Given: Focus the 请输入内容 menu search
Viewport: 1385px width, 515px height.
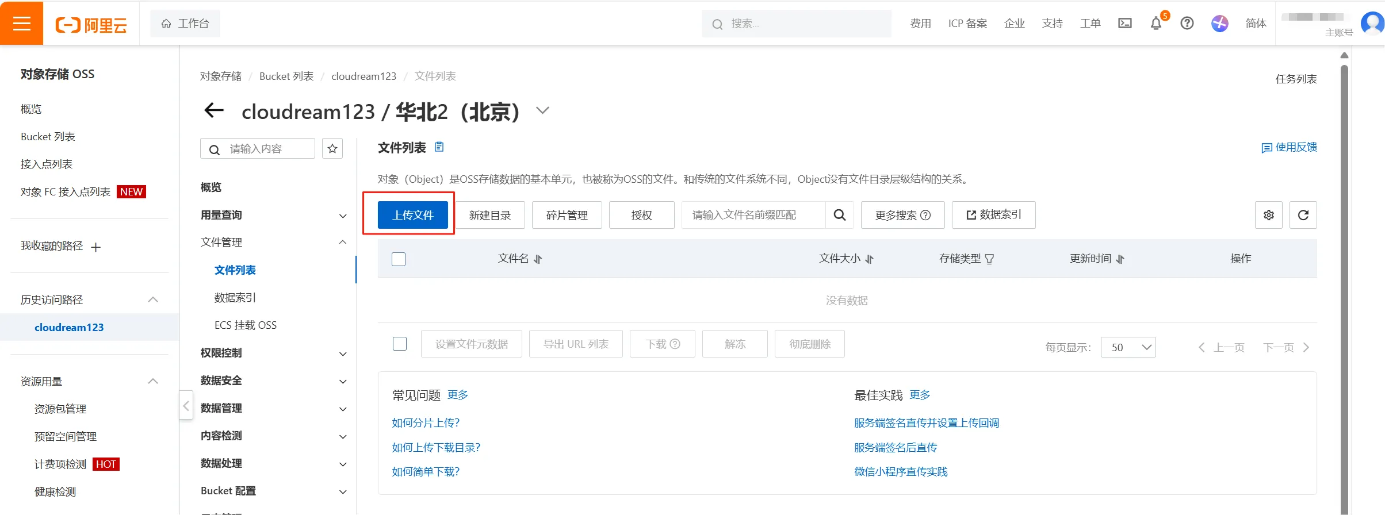Looking at the screenshot, I should pyautogui.click(x=258, y=149).
